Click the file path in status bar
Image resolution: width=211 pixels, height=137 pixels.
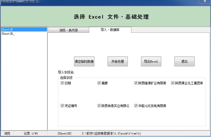(111, 133)
